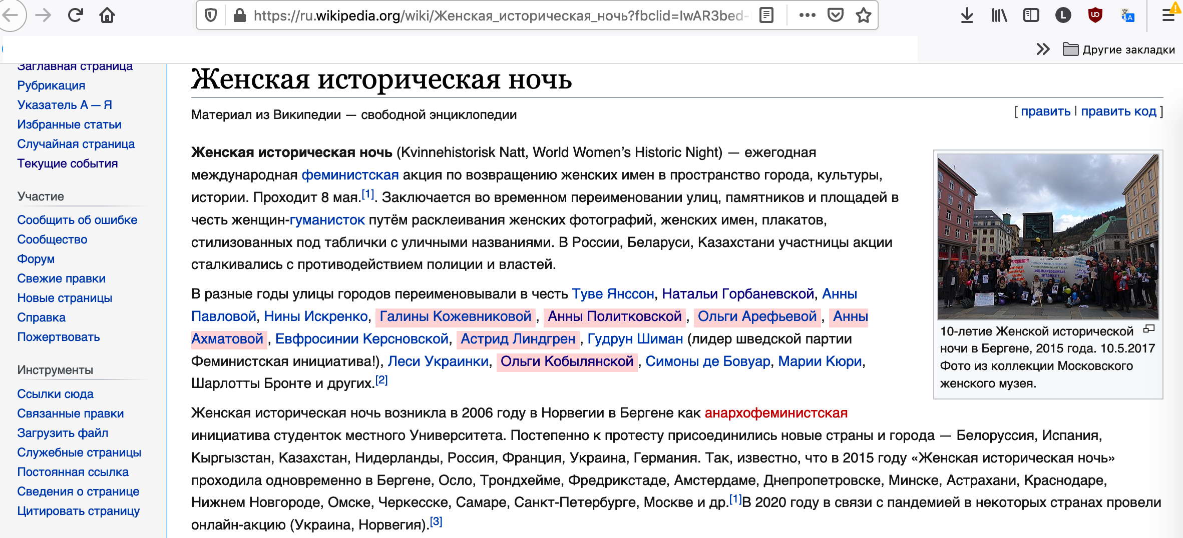
Task: Open the browser home page
Action: [x=107, y=15]
